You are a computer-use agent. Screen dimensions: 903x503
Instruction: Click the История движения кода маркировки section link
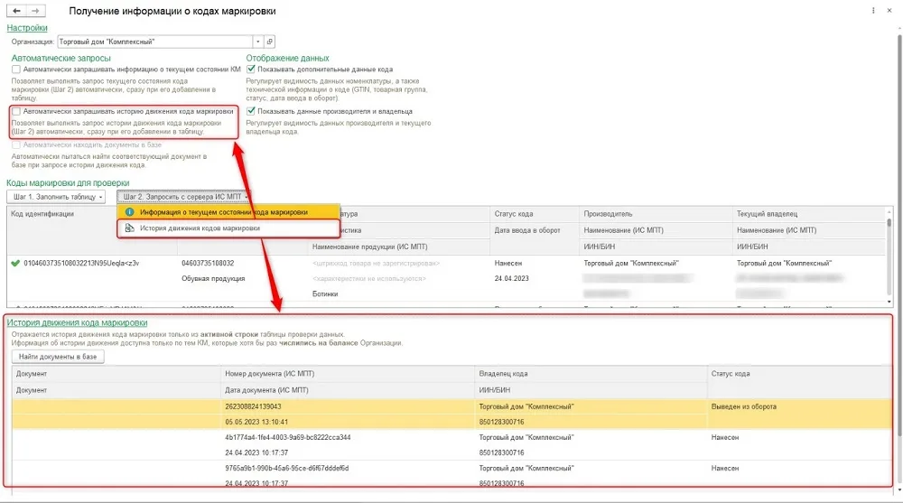point(77,322)
